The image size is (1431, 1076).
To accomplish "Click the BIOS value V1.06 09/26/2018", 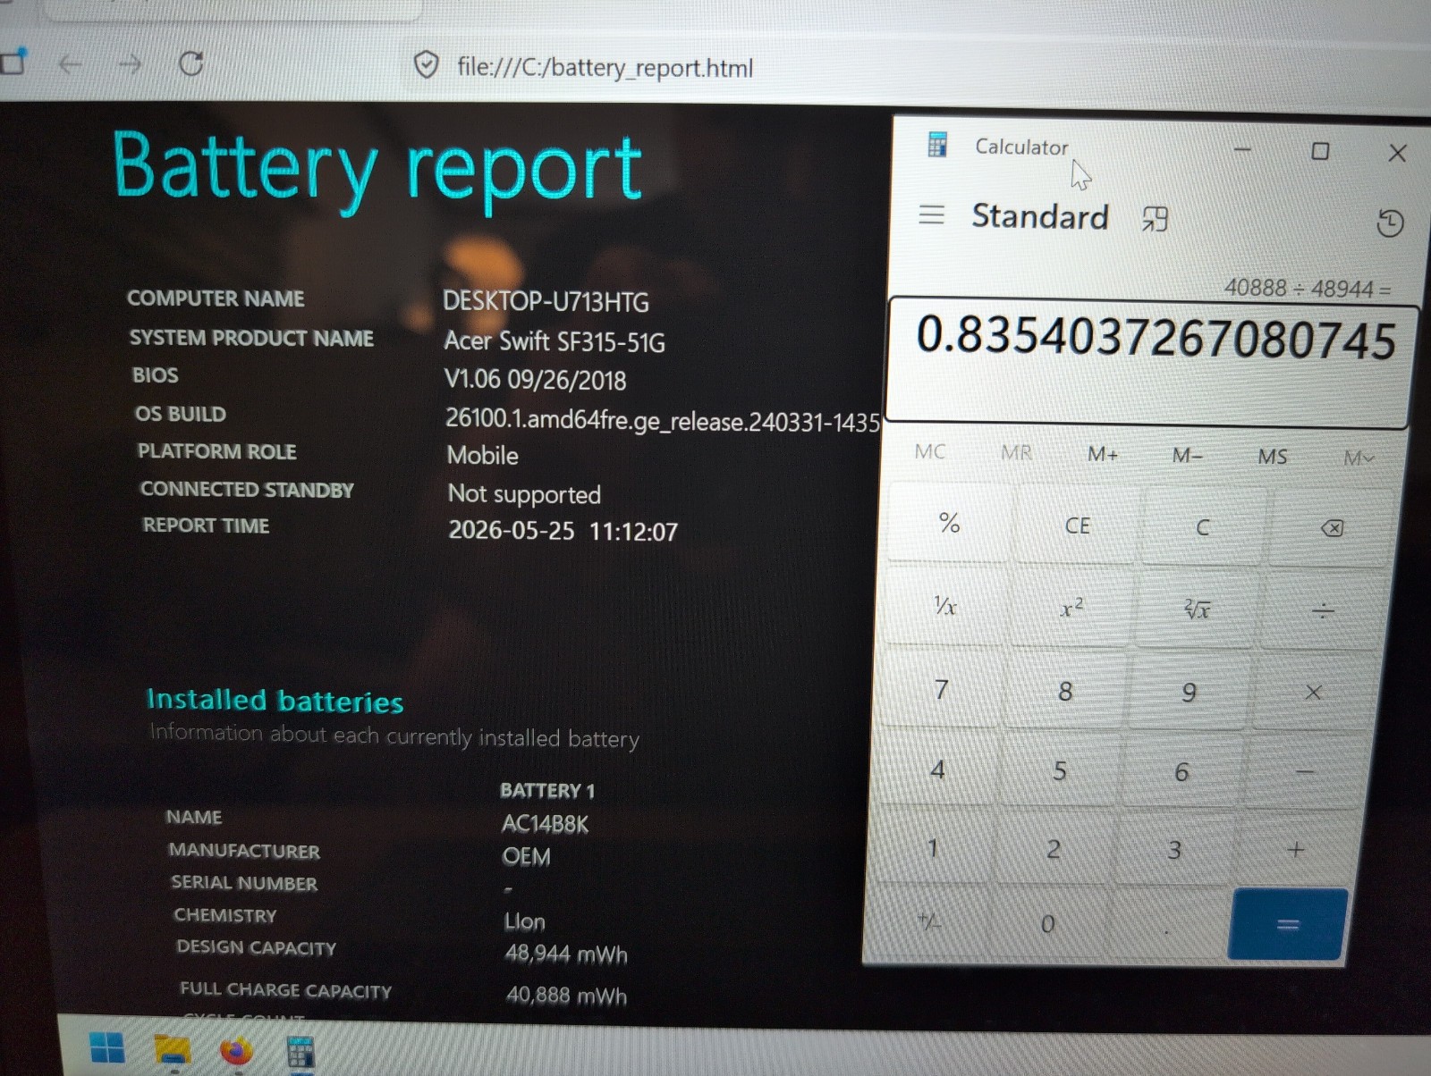I will [x=535, y=379].
